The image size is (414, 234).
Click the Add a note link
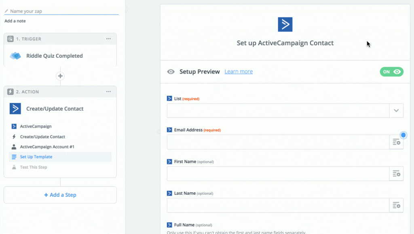[x=15, y=21]
